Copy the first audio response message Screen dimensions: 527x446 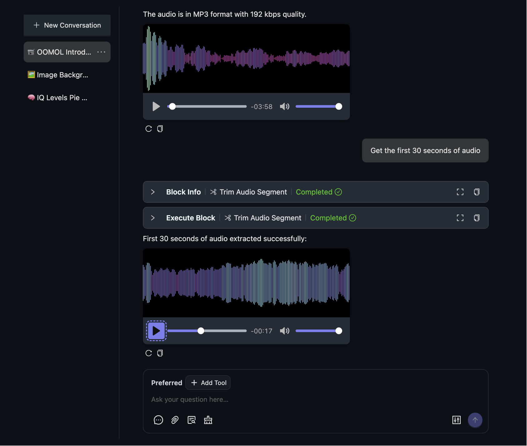coord(160,129)
